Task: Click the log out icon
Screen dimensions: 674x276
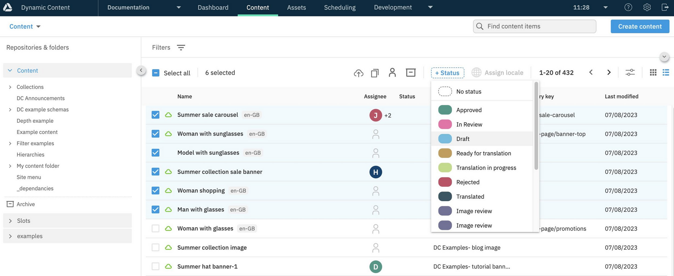Action: click(665, 7)
